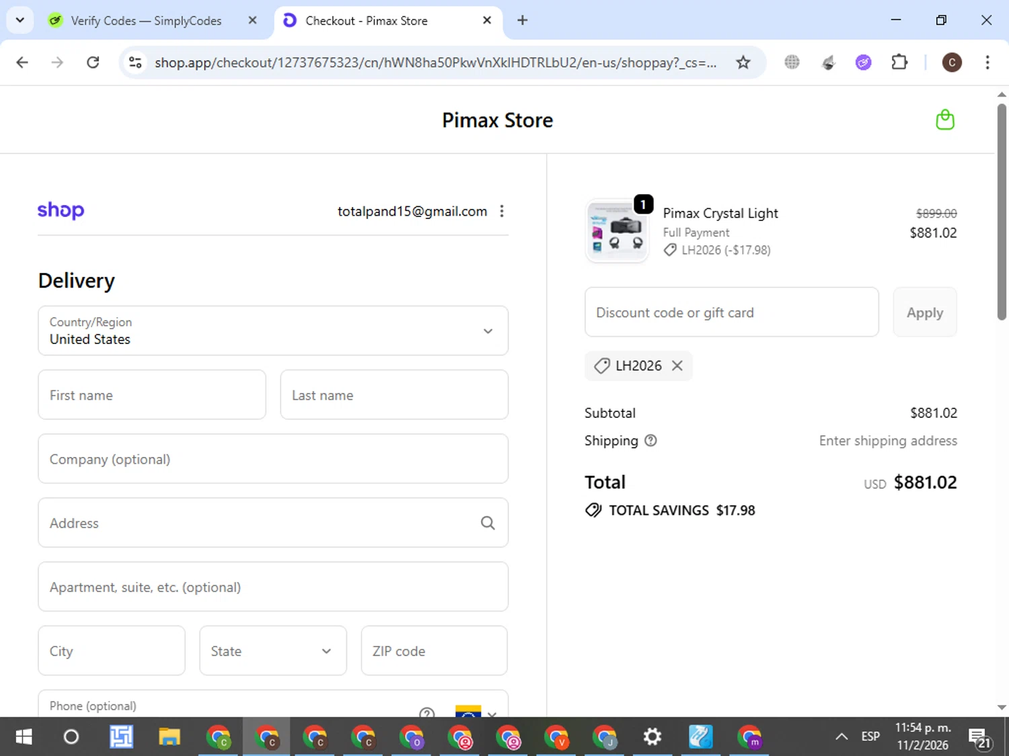Click the First name field
The height and width of the screenshot is (756, 1009).
(x=152, y=394)
